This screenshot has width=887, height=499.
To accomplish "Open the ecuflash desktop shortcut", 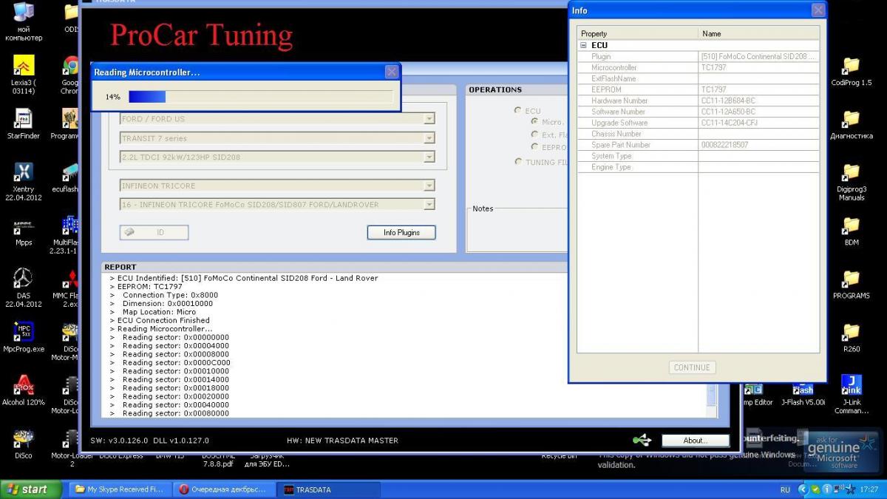I will pos(67,178).
